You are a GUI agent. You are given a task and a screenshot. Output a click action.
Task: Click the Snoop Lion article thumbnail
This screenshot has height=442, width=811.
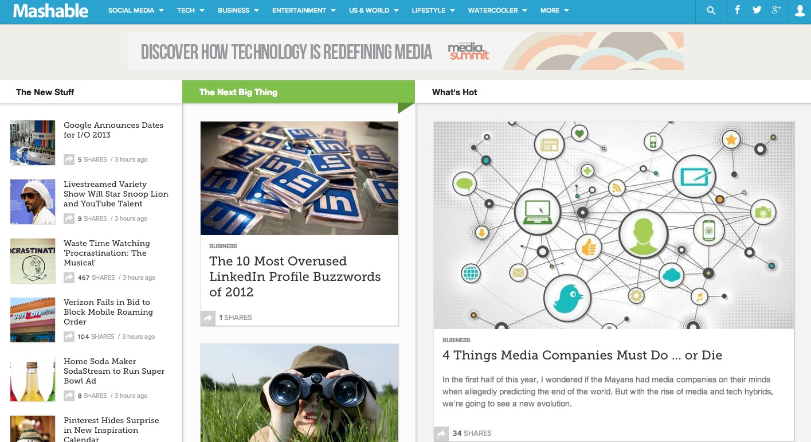(x=33, y=202)
